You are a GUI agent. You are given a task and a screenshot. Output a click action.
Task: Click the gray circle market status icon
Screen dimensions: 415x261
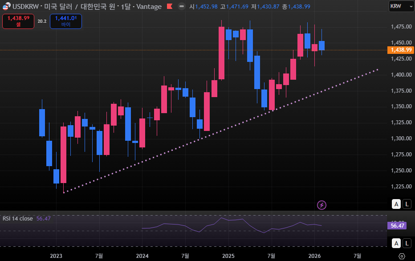click(181, 7)
